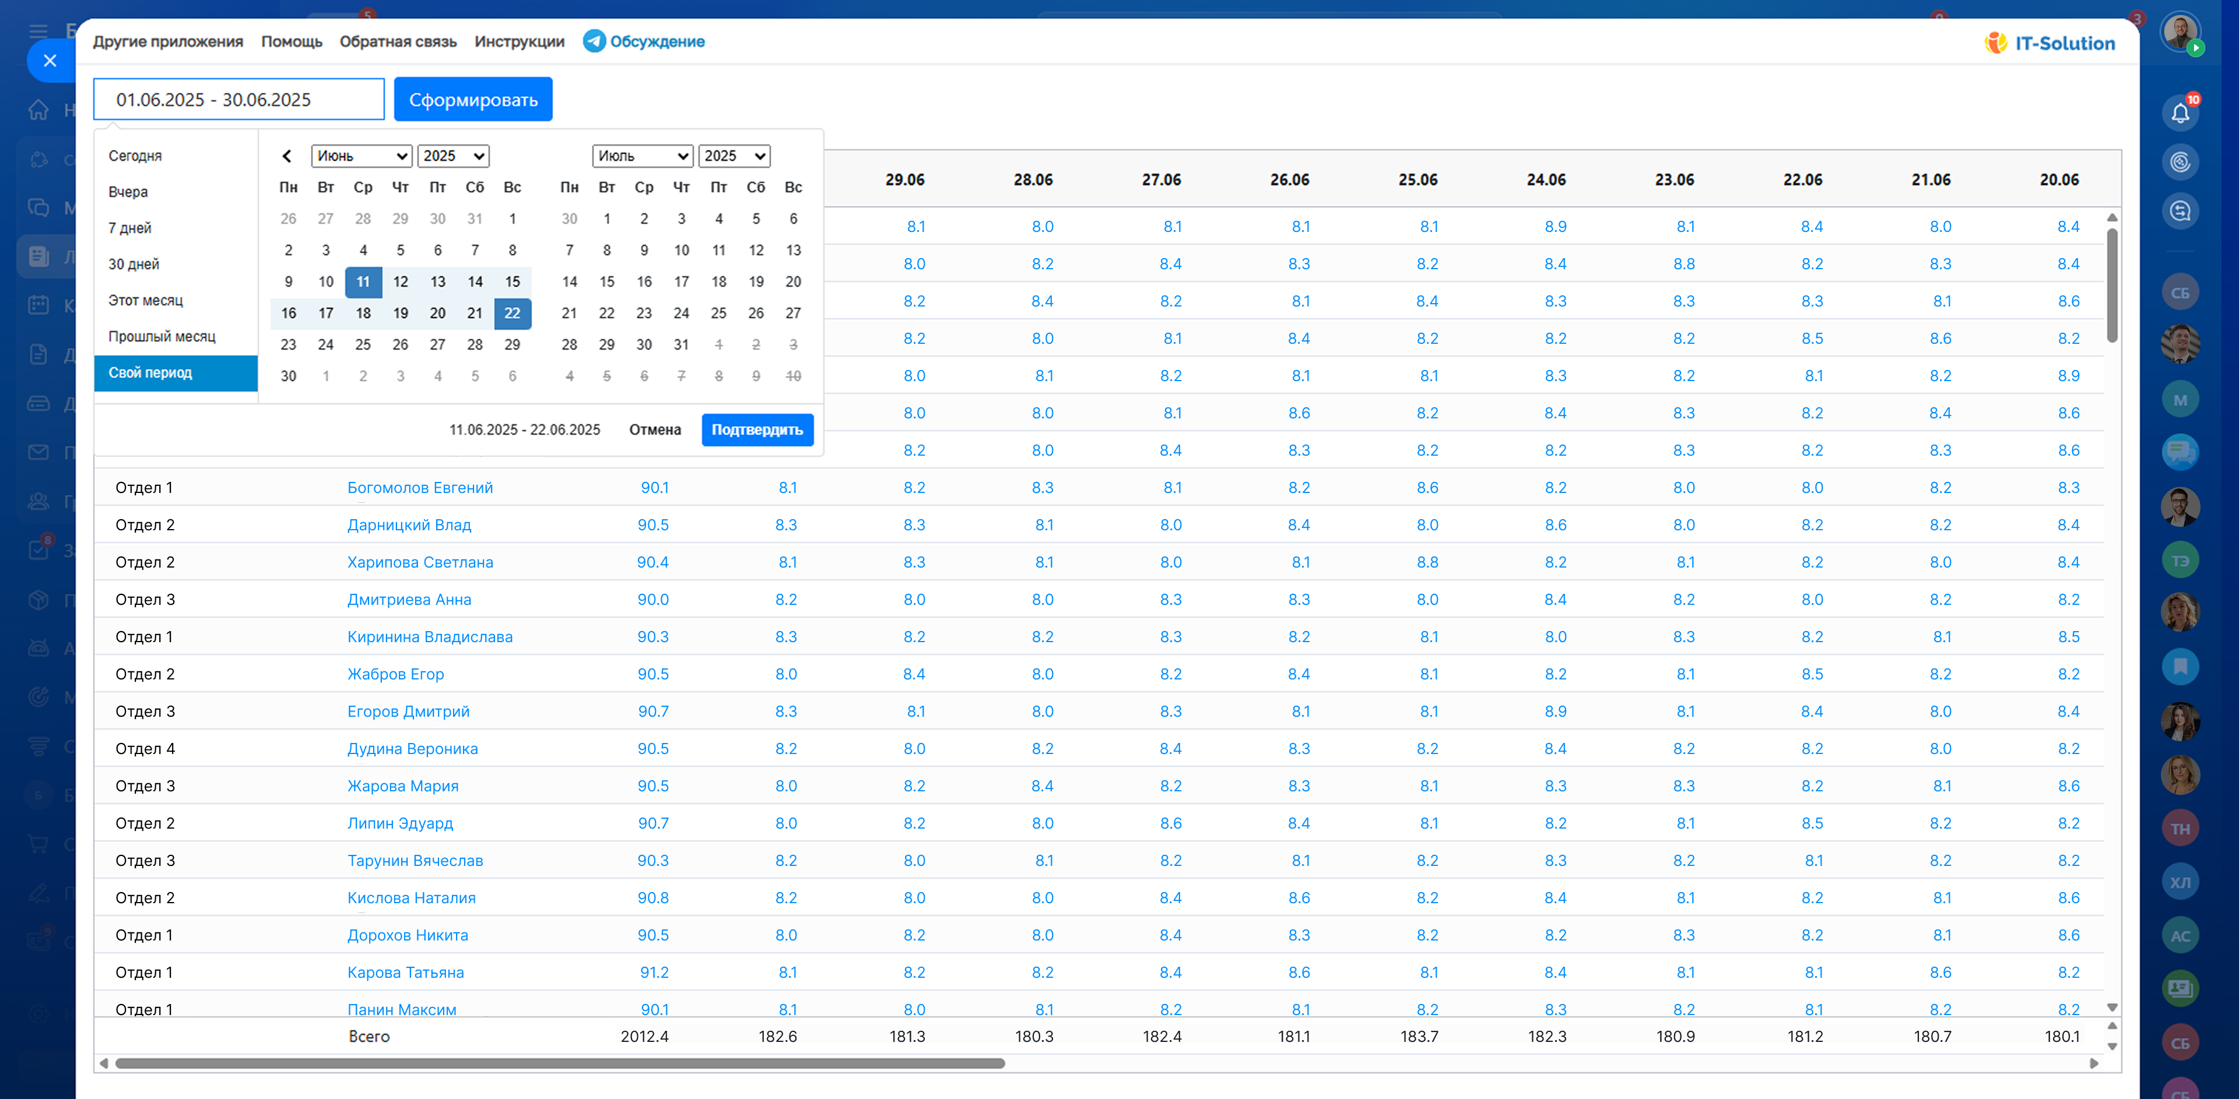The image size is (2239, 1099).
Task: Click the blue close X button
Action: (x=50, y=61)
